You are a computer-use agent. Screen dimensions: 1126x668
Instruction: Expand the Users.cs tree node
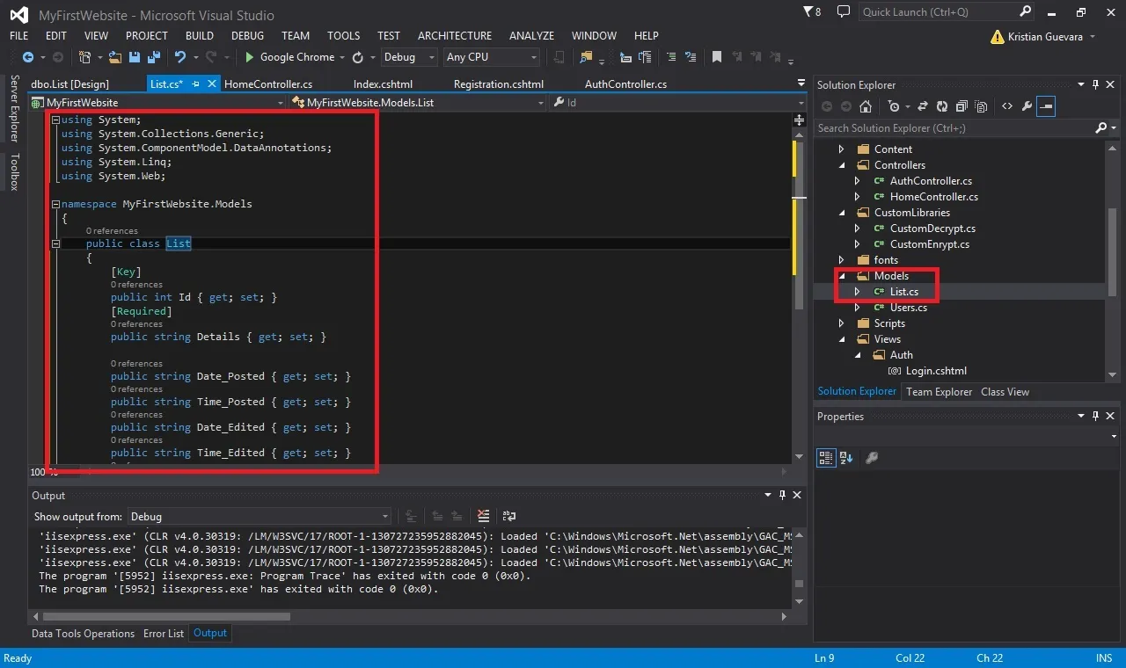click(x=857, y=308)
